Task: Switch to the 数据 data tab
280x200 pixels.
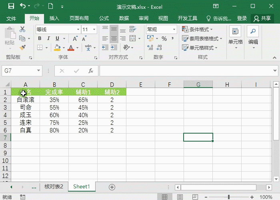Action: pyautogui.click(x=124, y=18)
